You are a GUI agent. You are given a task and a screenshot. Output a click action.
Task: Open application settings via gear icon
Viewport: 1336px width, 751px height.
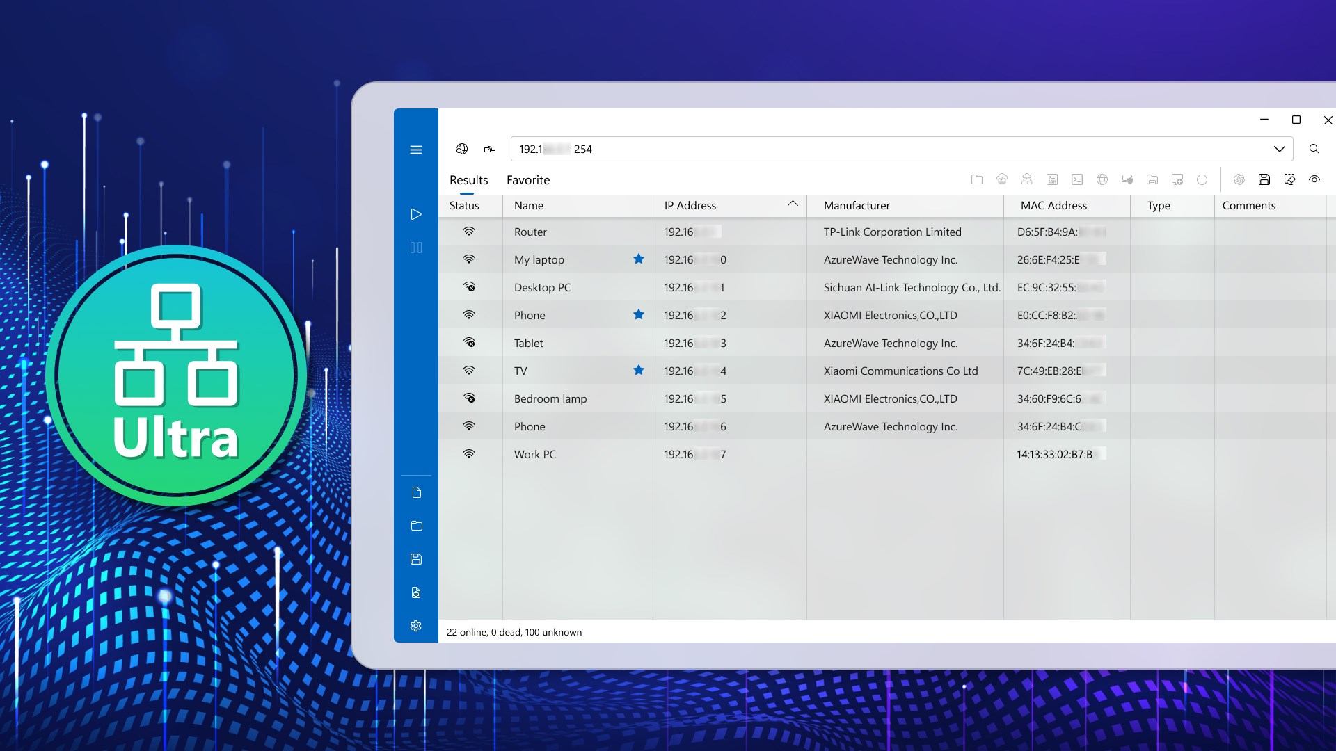click(x=416, y=626)
